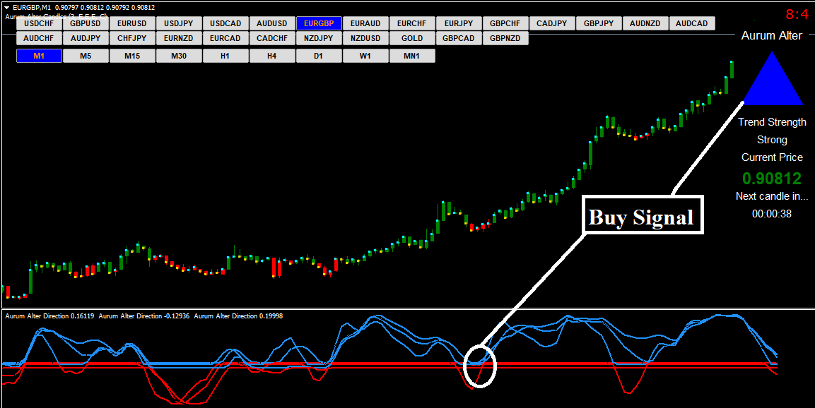Select the MN1 monthly timeframe

click(x=412, y=56)
